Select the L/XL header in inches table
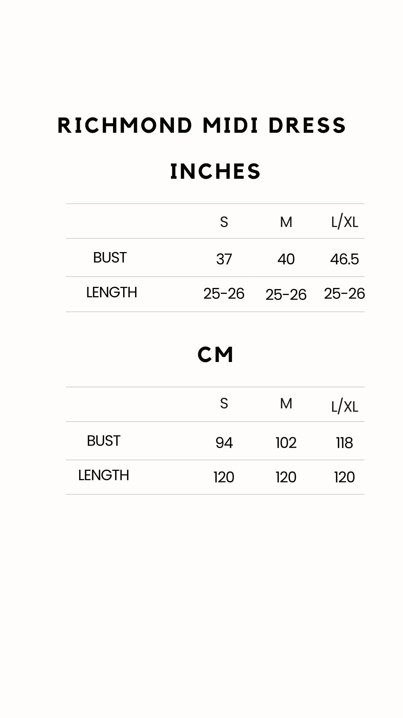The width and height of the screenshot is (403, 718). (344, 222)
